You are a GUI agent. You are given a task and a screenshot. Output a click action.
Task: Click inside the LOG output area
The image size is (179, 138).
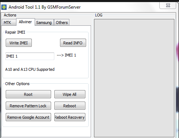(134, 78)
